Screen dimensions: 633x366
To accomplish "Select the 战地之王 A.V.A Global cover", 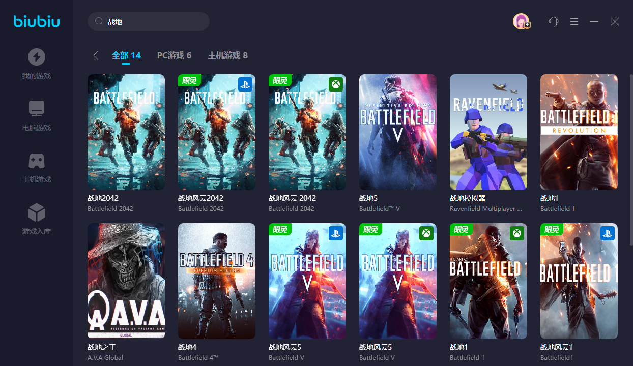I will click(126, 281).
